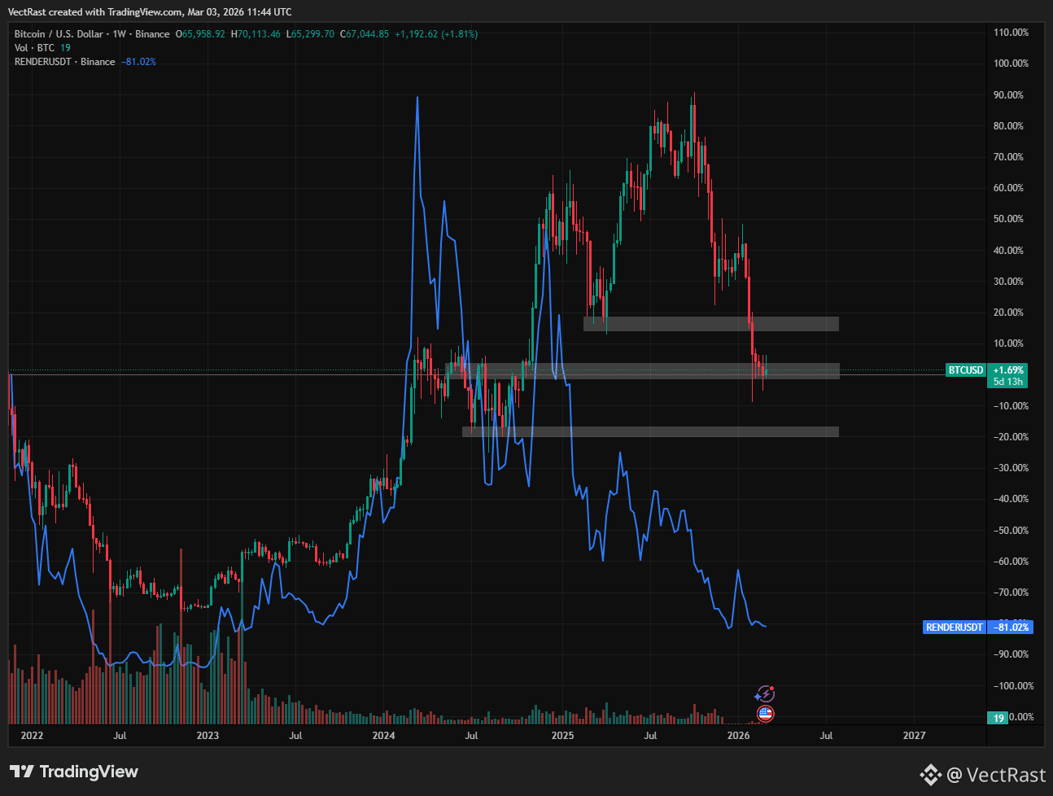
Task: Select the RENDERUSDT · Binance legend label
Action: tap(65, 62)
